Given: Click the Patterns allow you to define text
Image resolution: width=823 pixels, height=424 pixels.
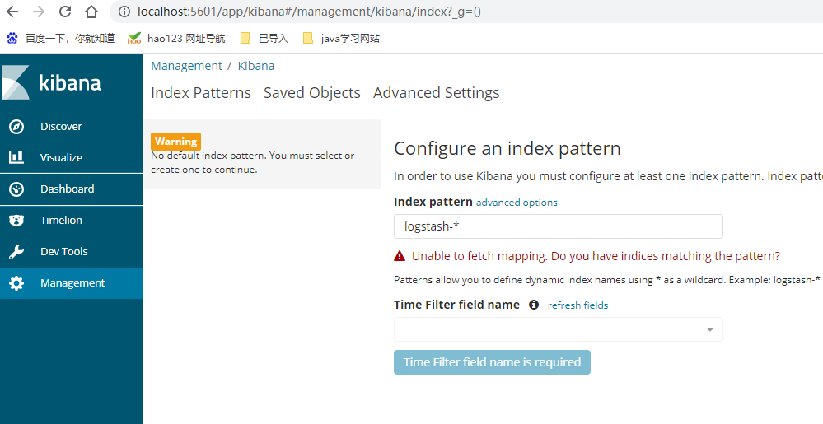Looking at the screenshot, I should 607,280.
